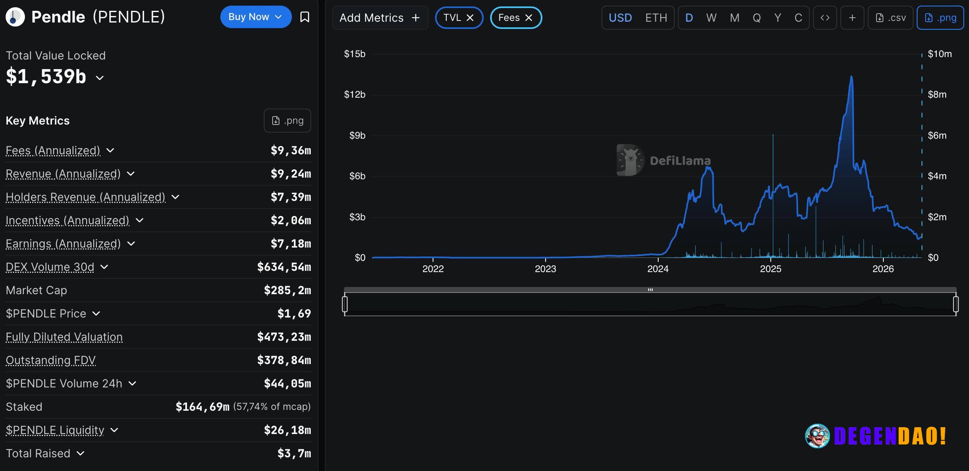
Task: Click the 2024 x-axis label
Action: [658, 269]
